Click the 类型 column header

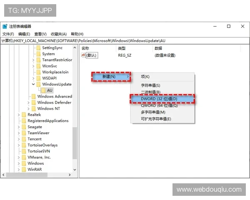click(135, 48)
